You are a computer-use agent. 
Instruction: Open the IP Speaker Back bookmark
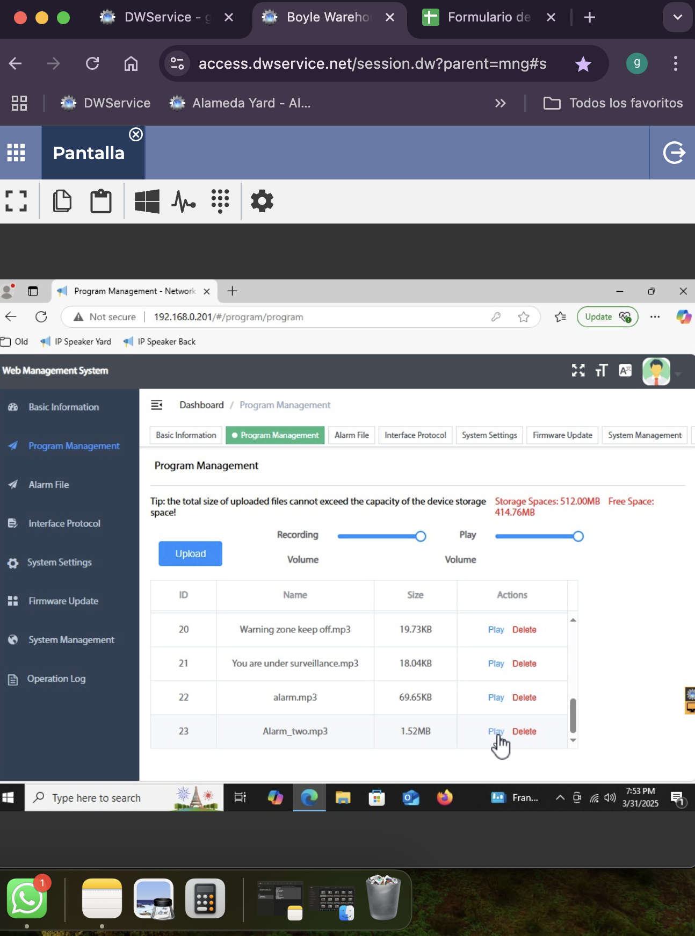coord(160,342)
